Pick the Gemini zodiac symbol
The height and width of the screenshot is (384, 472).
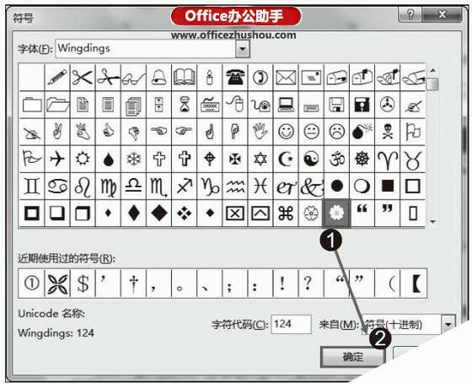pos(32,186)
